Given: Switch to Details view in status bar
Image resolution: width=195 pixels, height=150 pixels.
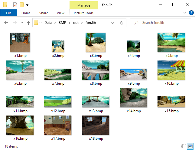Looking at the screenshot, I should point(184,146).
